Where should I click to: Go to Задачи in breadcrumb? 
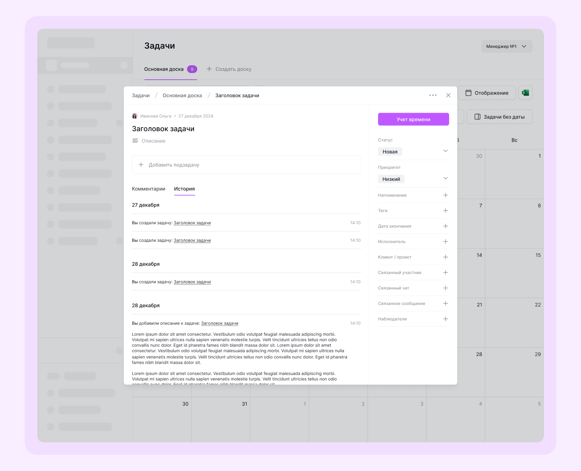[141, 95]
